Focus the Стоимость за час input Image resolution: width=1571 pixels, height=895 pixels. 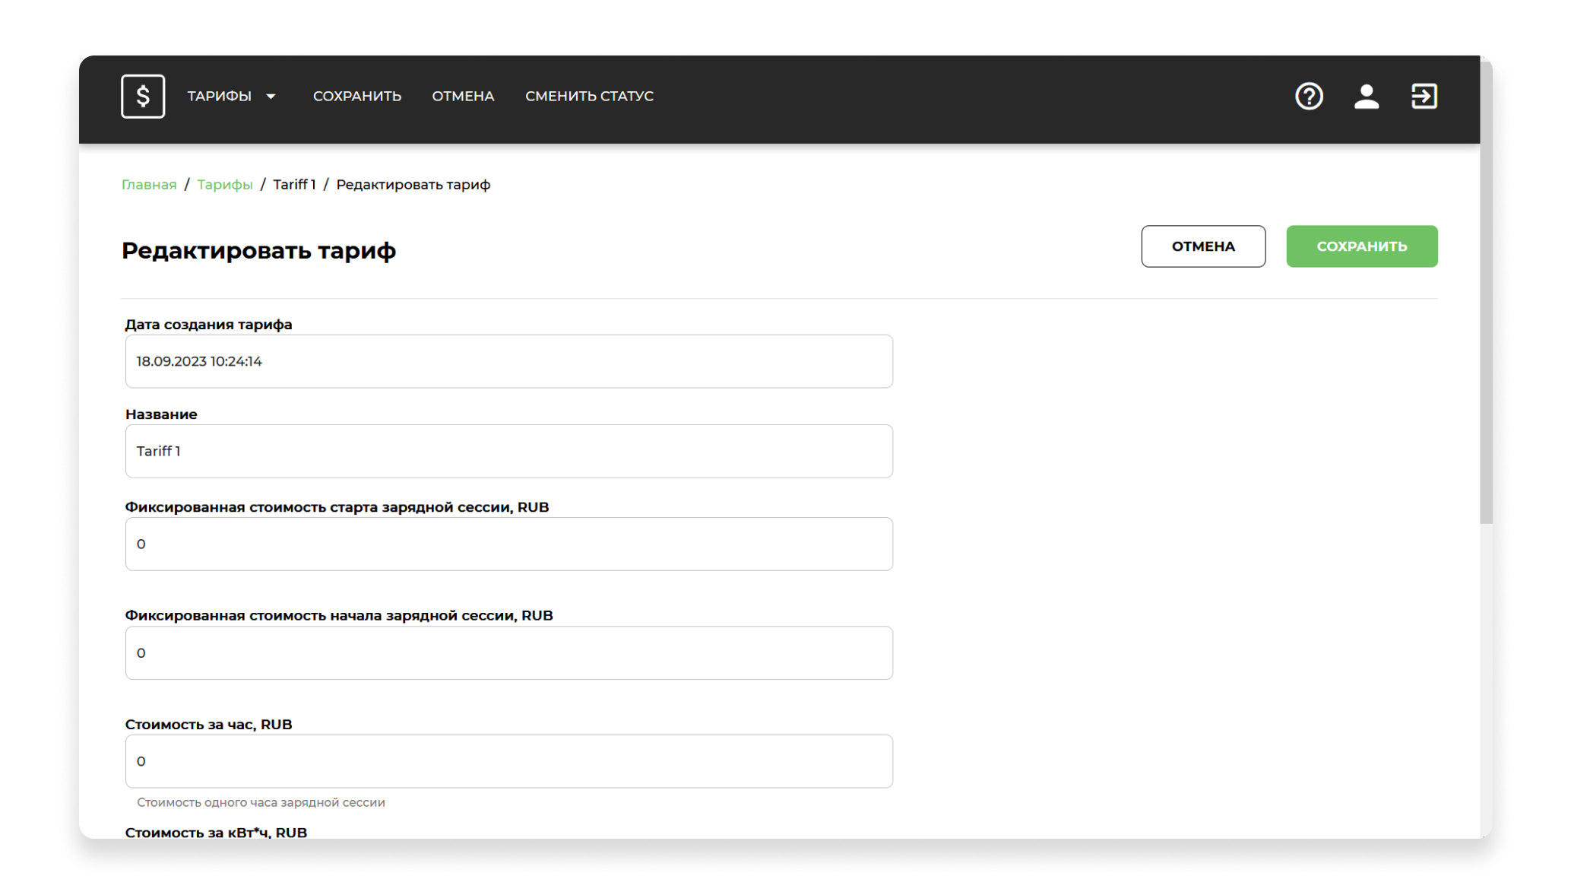click(x=509, y=761)
